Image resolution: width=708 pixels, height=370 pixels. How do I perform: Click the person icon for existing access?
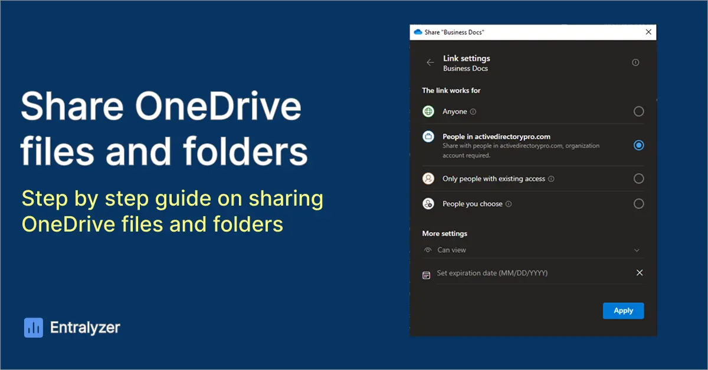pos(428,179)
